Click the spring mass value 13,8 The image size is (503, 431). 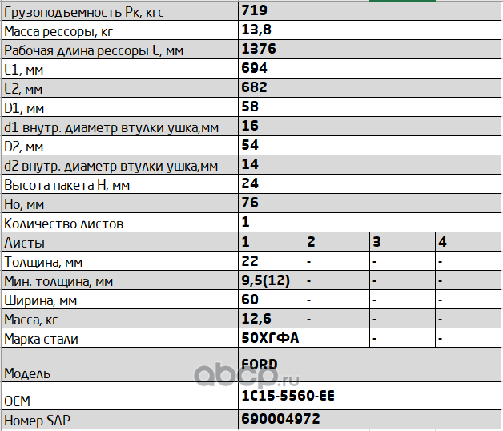(256, 30)
